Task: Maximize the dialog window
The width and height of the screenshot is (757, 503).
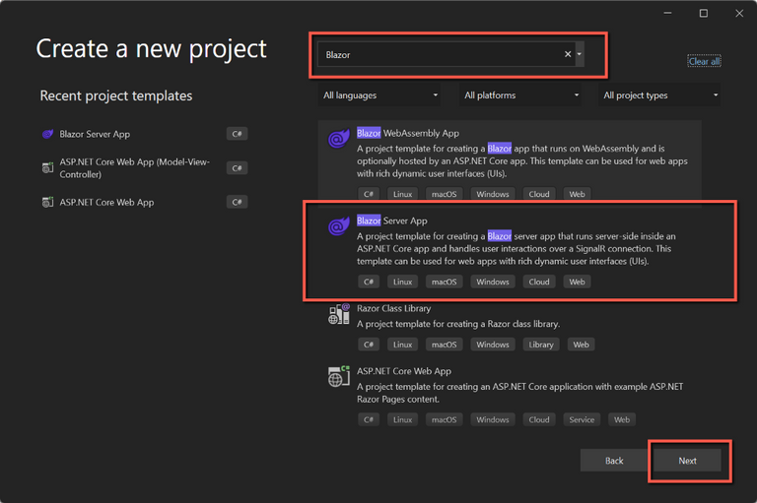Action: point(704,14)
